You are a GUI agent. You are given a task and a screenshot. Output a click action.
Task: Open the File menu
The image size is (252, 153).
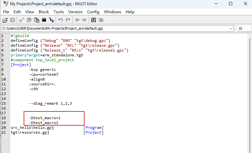6,12
